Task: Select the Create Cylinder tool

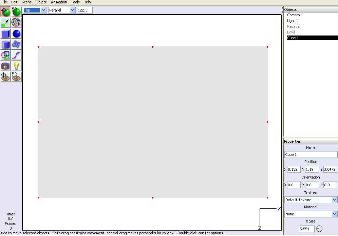Action: click(x=5, y=44)
